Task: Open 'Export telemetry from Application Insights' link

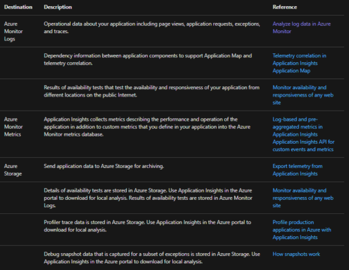Action: point(298,170)
